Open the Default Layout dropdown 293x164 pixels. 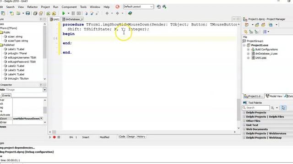[x=151, y=7]
